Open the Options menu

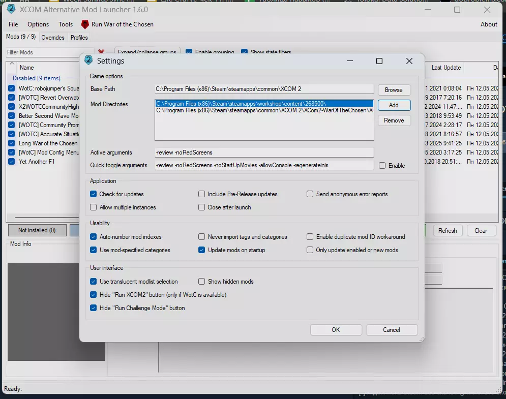[x=38, y=24]
